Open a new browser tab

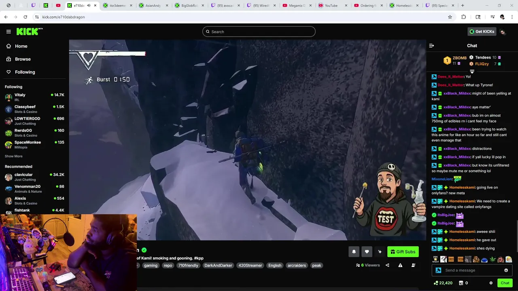[x=463, y=6]
